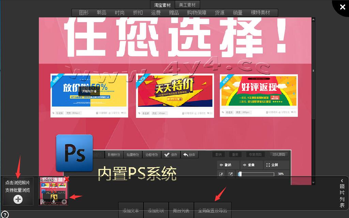The image size is (349, 218).
Task: Open 全局配置及导出 settings
Action: click(x=212, y=211)
